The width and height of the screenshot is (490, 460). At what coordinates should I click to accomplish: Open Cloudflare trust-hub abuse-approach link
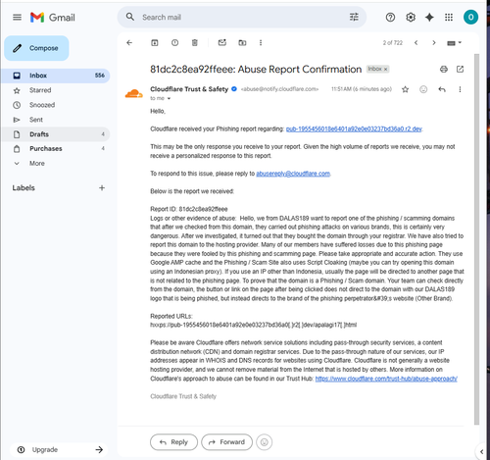tap(386, 379)
